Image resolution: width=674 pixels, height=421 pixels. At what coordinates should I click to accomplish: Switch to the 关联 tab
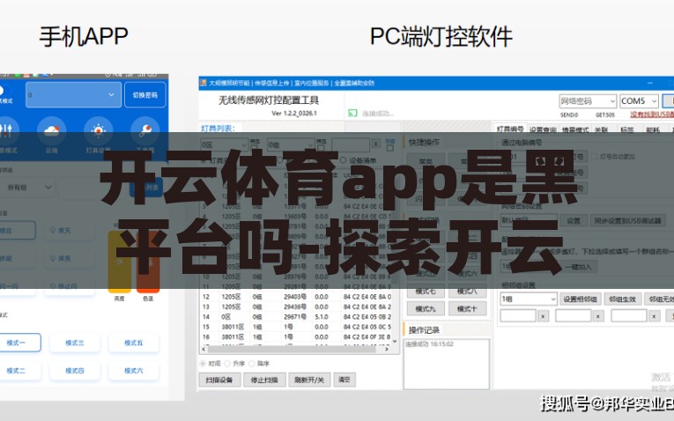(601, 129)
